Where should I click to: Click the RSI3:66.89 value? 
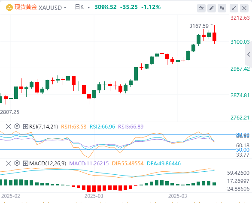pyautogui.click(x=131, y=127)
